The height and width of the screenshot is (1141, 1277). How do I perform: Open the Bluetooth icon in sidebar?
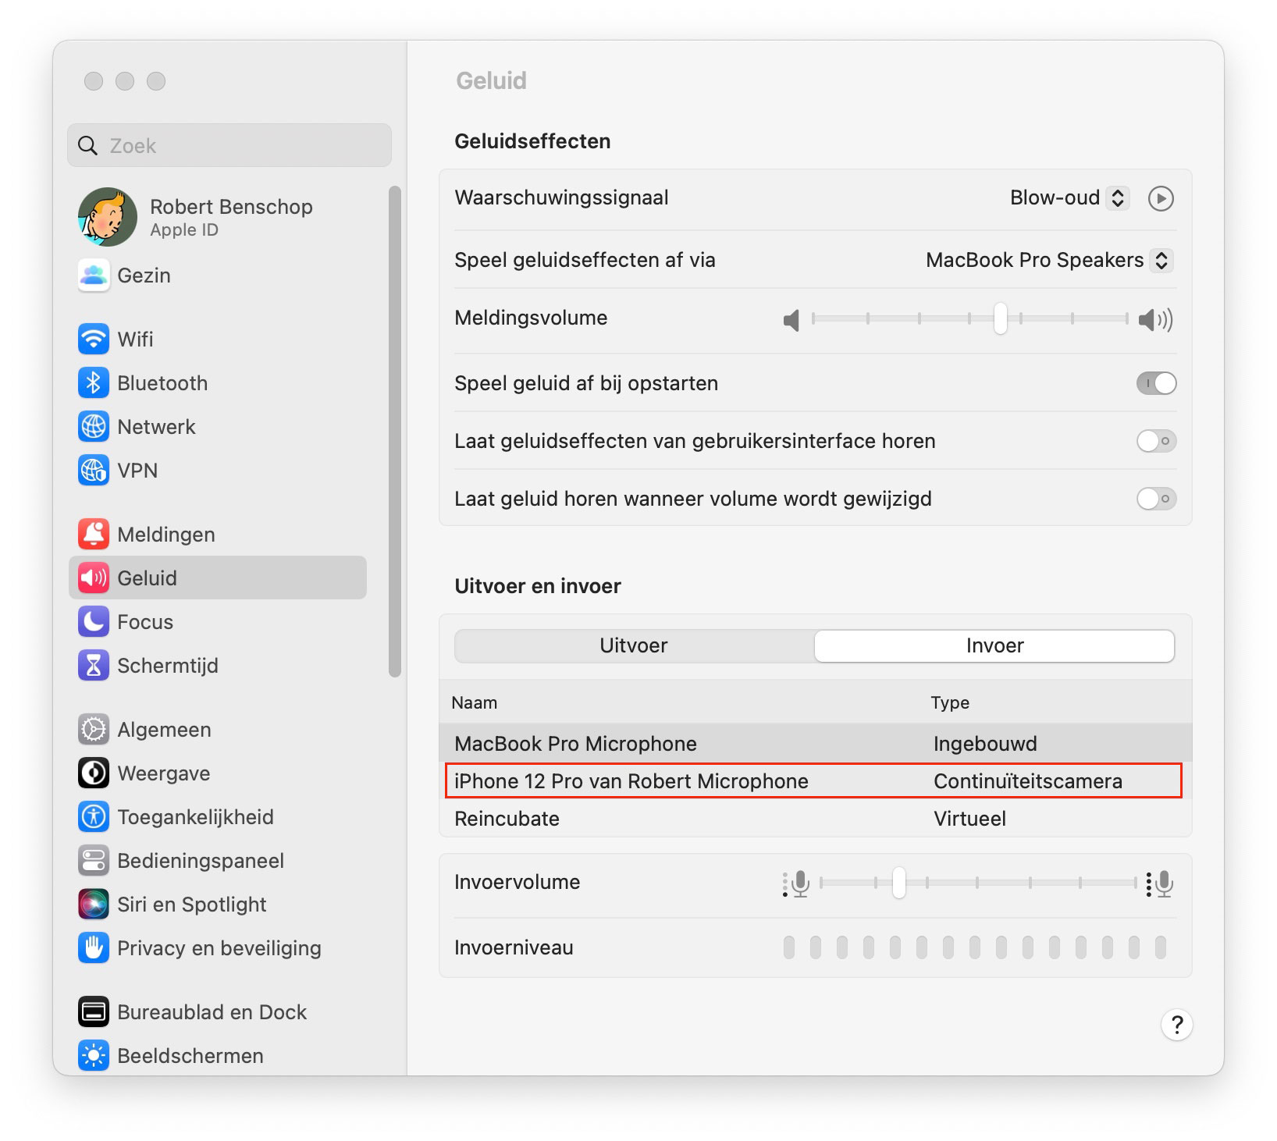(x=94, y=383)
